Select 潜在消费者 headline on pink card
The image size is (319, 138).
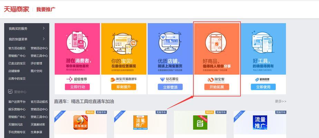click(x=78, y=61)
